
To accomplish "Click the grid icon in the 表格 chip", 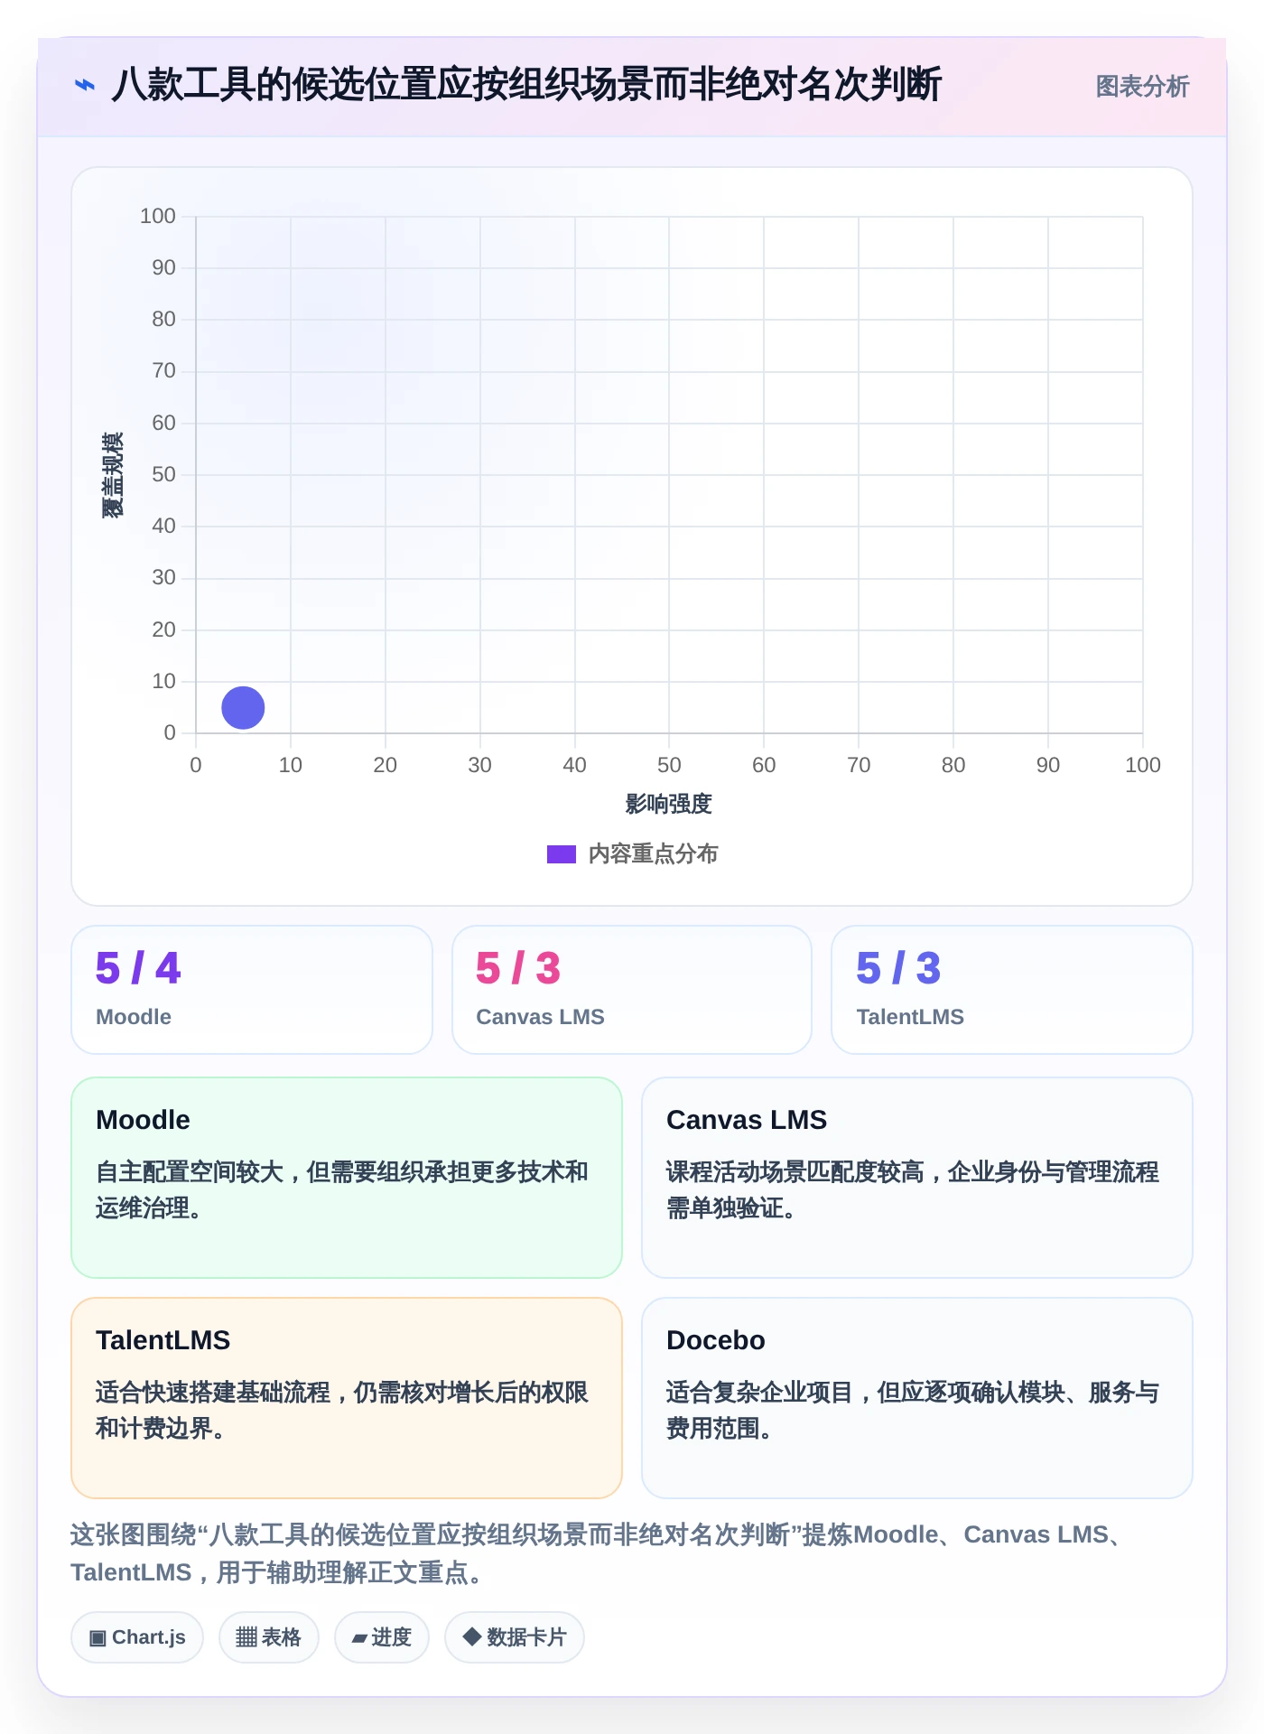I will tap(246, 1637).
